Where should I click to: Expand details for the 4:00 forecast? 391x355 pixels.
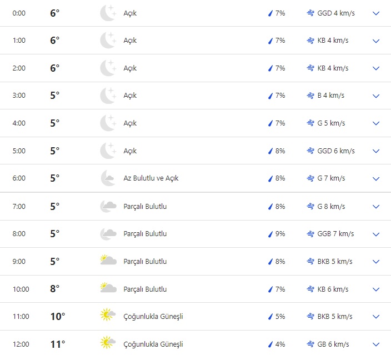click(376, 123)
